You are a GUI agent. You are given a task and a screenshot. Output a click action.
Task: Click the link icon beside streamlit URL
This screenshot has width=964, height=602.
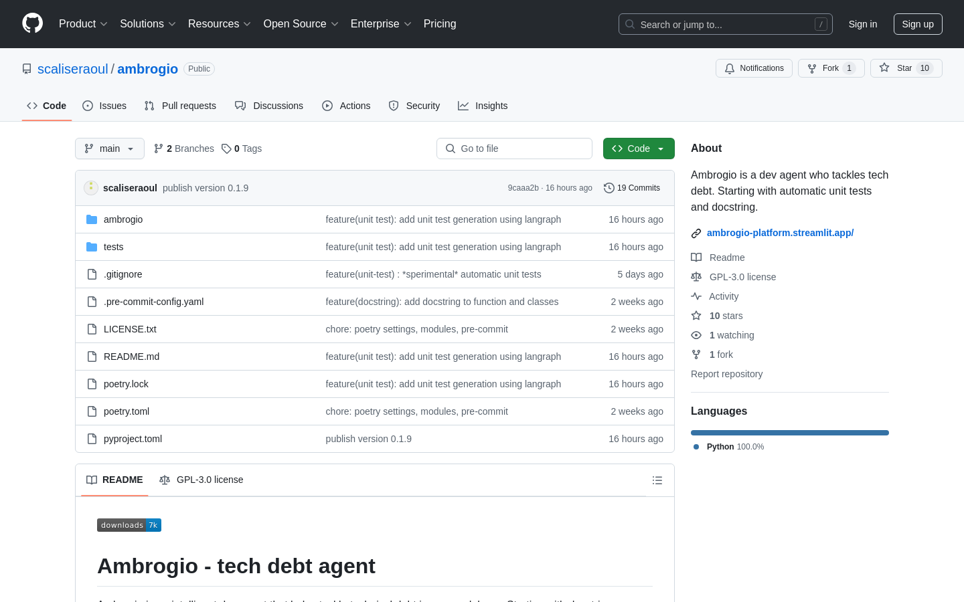(x=696, y=233)
